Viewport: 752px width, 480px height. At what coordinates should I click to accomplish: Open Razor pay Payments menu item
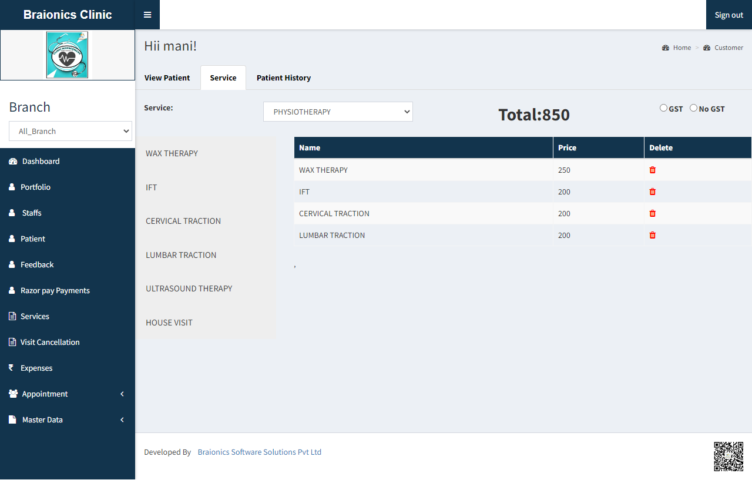point(68,290)
